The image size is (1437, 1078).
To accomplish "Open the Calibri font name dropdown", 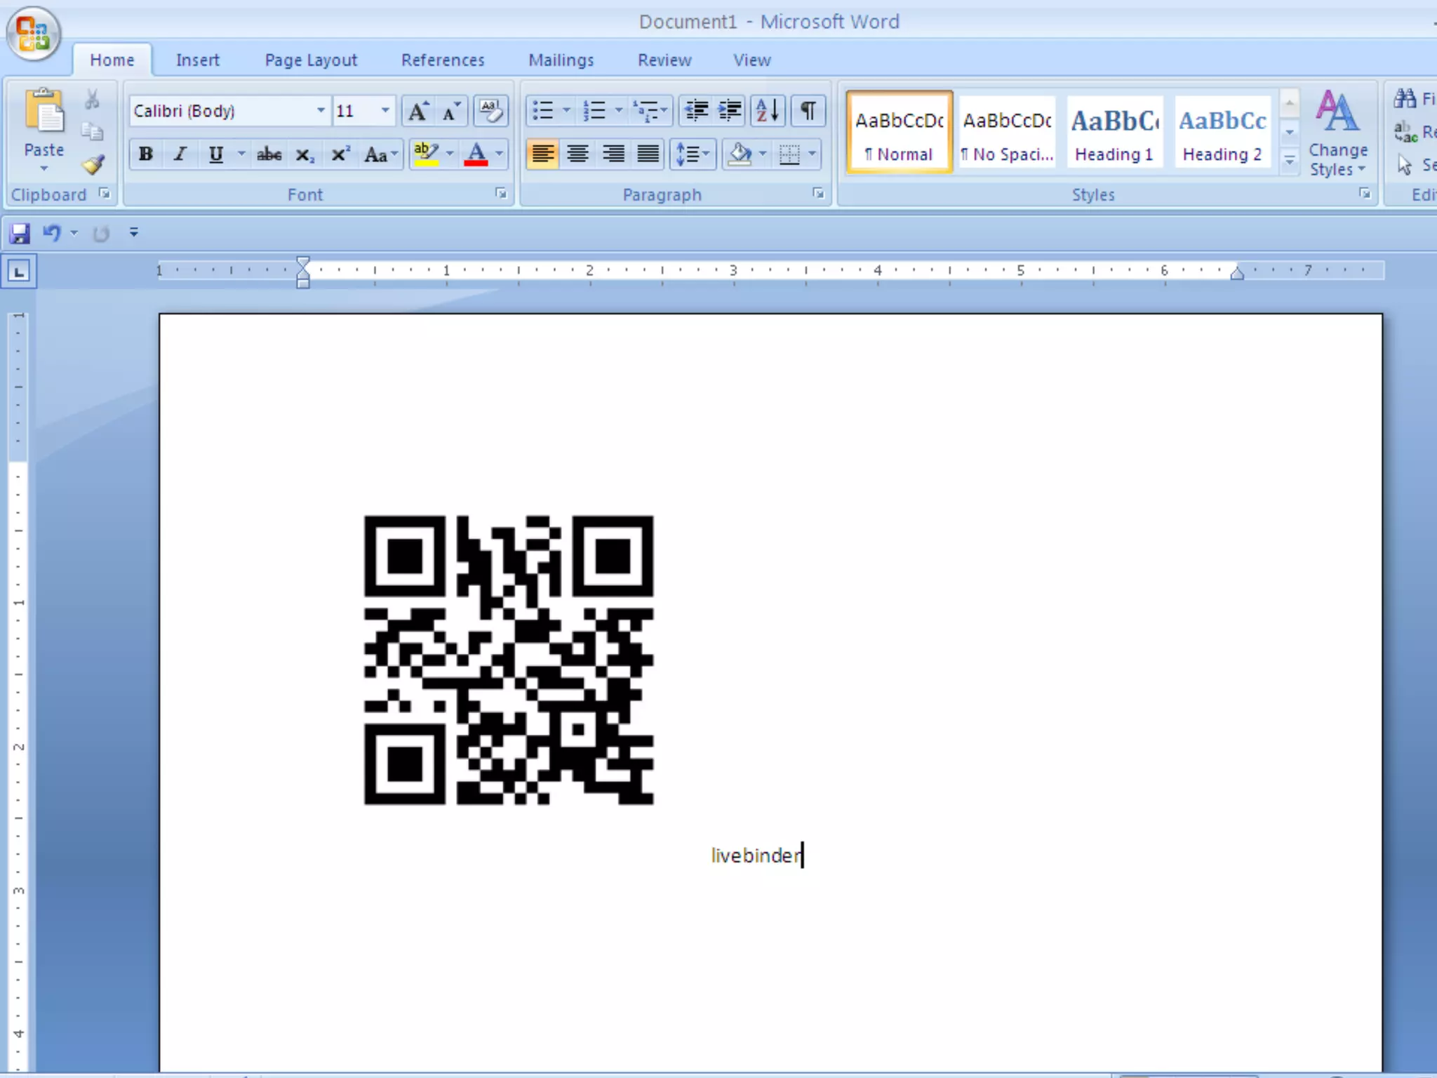I will coord(321,111).
